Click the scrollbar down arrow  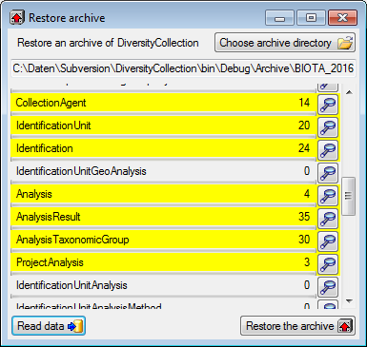[349, 301]
